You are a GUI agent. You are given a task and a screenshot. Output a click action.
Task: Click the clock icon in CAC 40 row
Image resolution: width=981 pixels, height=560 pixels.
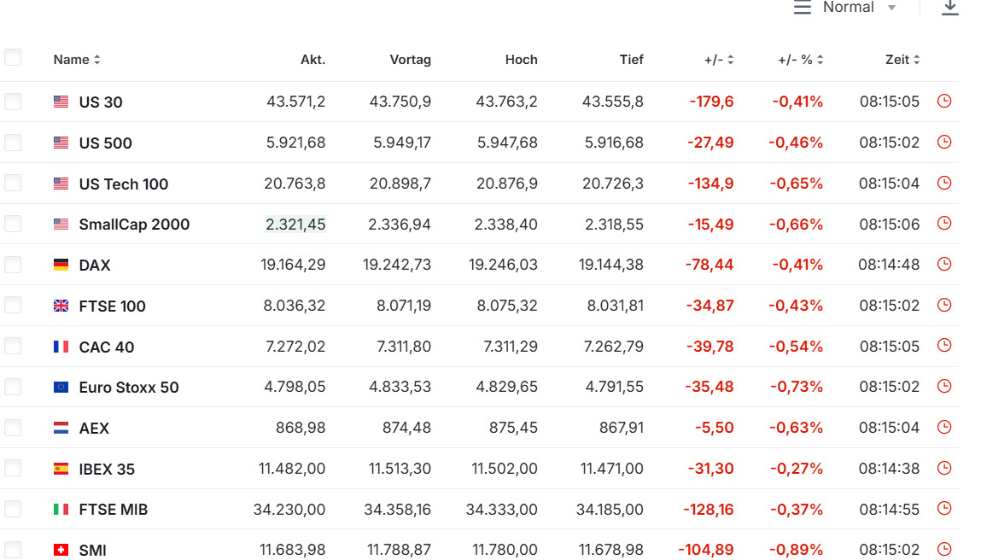[x=944, y=346]
